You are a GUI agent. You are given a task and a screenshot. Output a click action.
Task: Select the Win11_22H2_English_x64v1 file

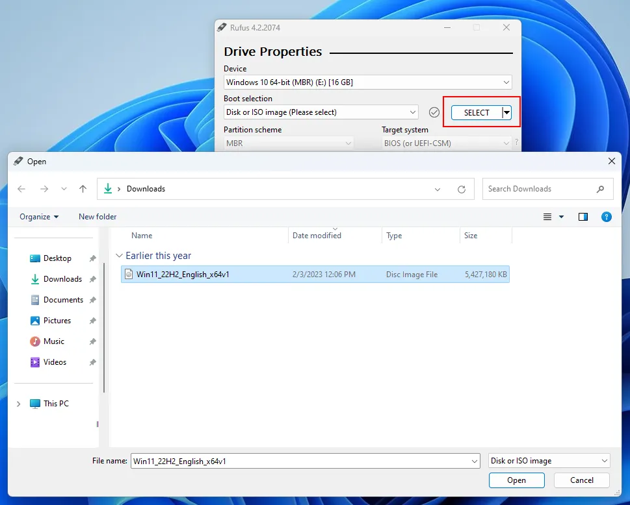point(315,275)
